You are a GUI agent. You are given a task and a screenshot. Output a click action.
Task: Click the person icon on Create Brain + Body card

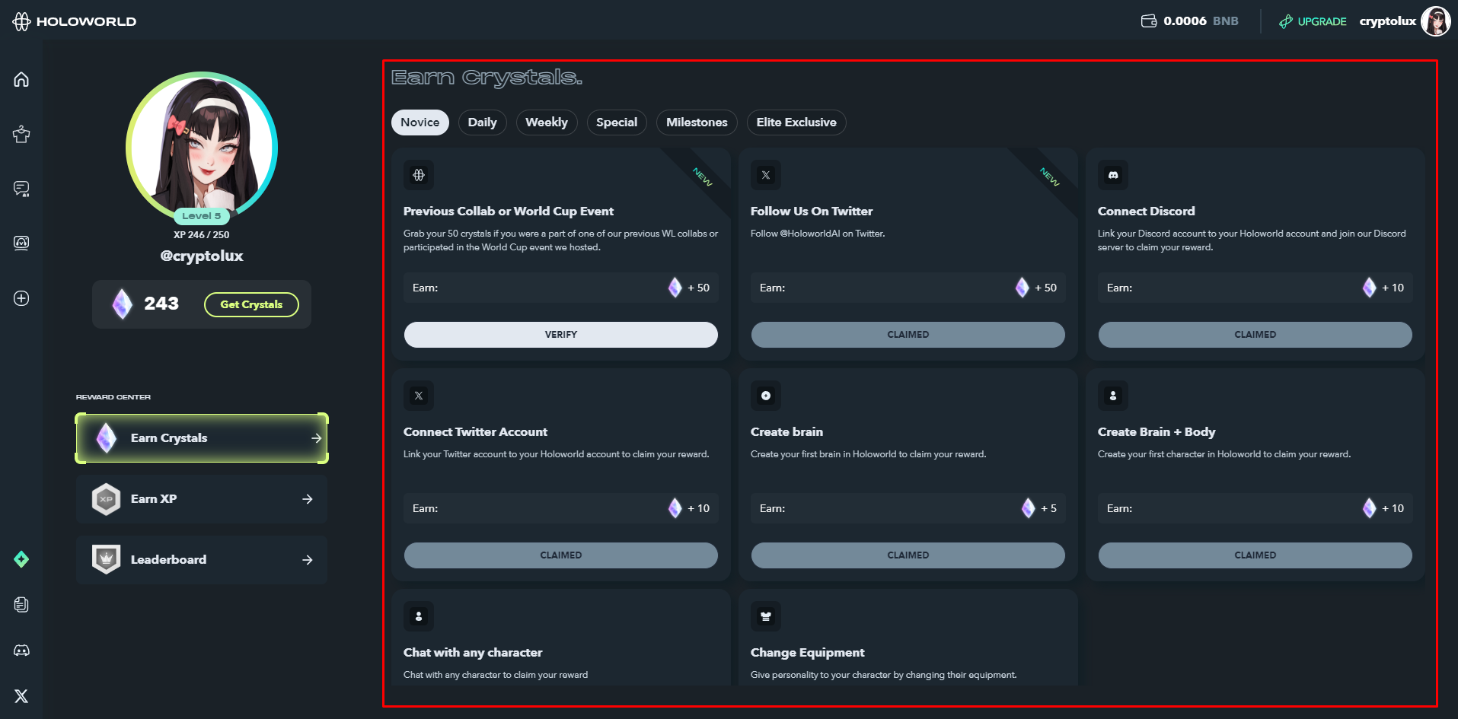pos(1113,396)
